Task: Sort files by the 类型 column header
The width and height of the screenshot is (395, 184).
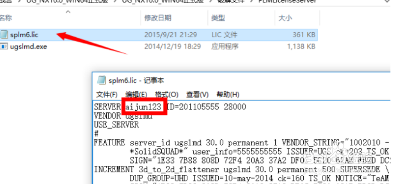Action: click(x=218, y=18)
